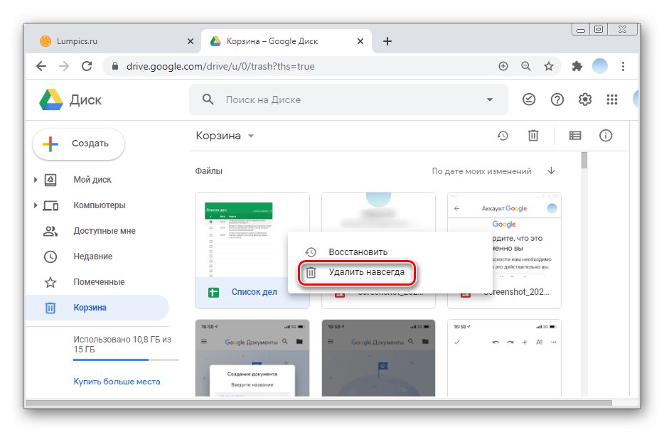Open the offline ready checkmark icon
This screenshot has height=432, width=664.
(529, 99)
